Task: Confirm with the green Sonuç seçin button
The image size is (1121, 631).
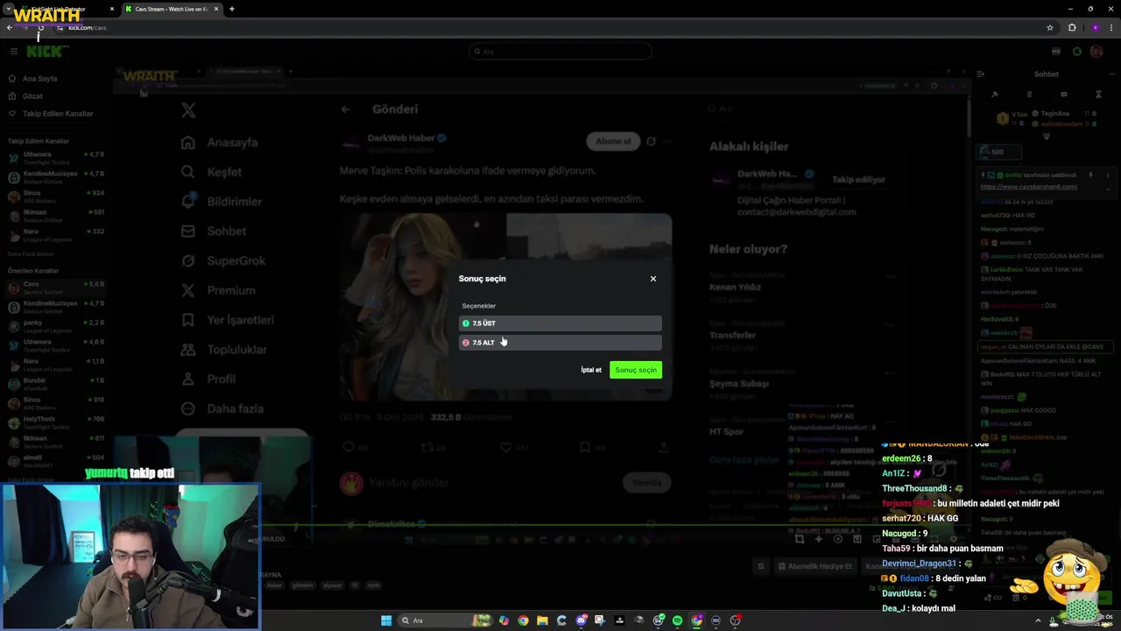Action: [x=636, y=370]
